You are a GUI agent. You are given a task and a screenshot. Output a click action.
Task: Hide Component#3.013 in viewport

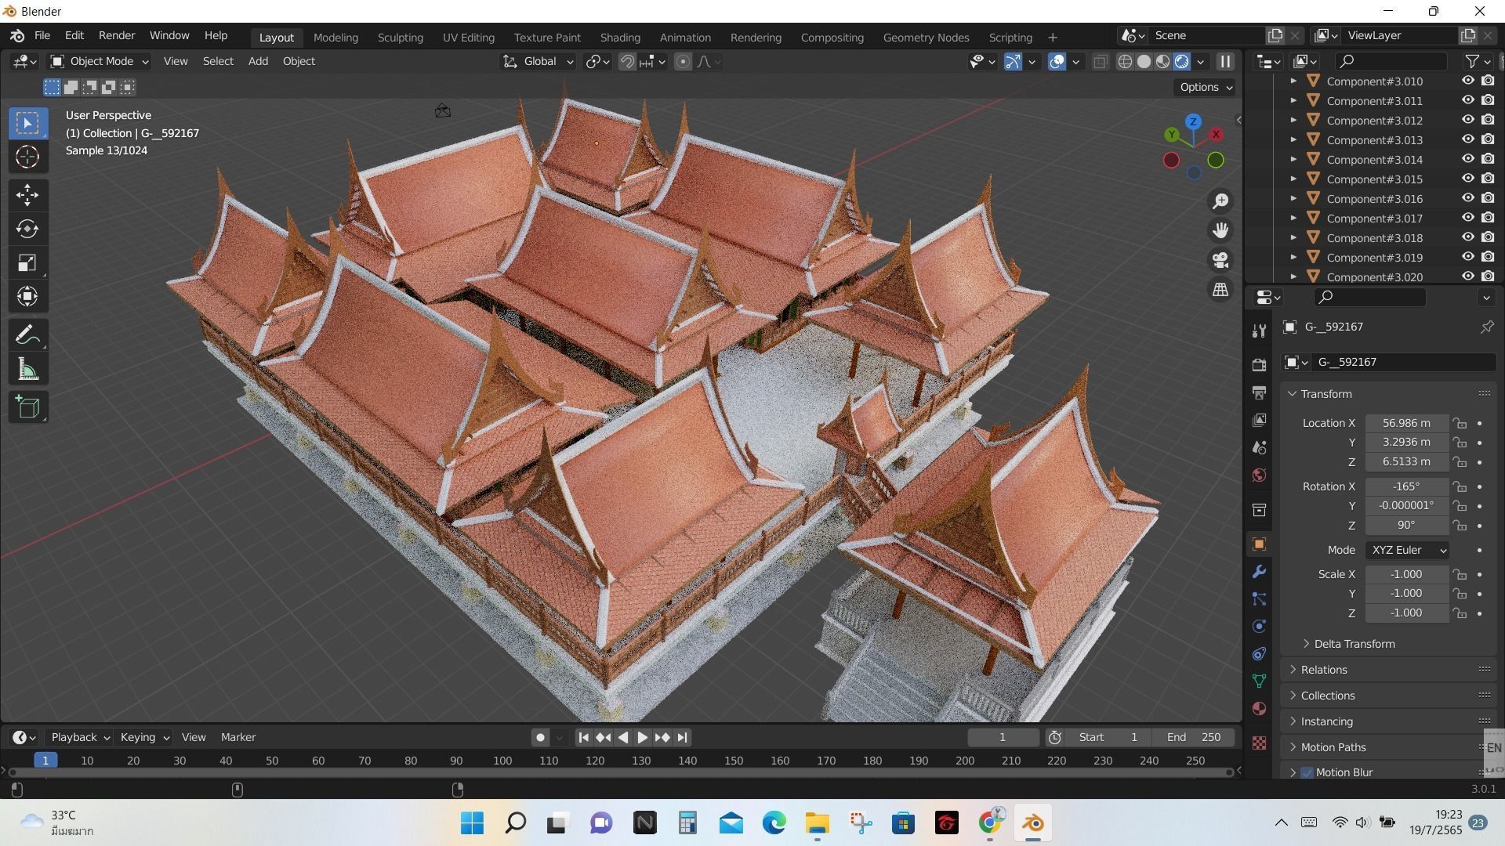click(x=1468, y=139)
